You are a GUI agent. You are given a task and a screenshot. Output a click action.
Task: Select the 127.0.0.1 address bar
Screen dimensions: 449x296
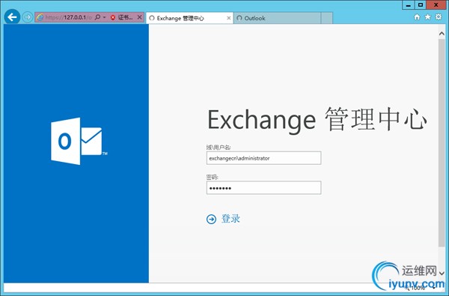69,17
